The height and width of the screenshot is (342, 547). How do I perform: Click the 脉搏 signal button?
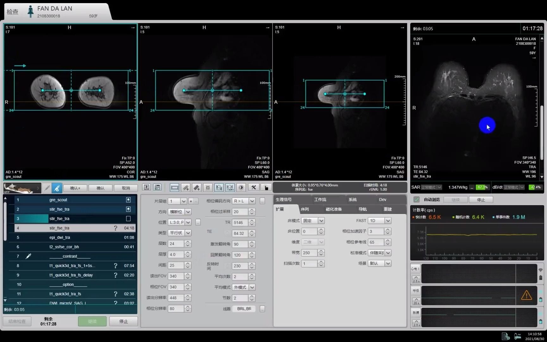pos(416,313)
